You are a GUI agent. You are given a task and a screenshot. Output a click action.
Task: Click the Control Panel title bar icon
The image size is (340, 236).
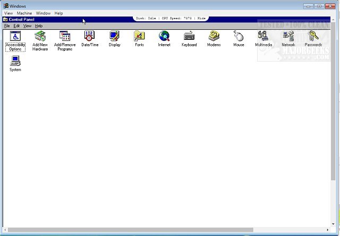[5, 20]
